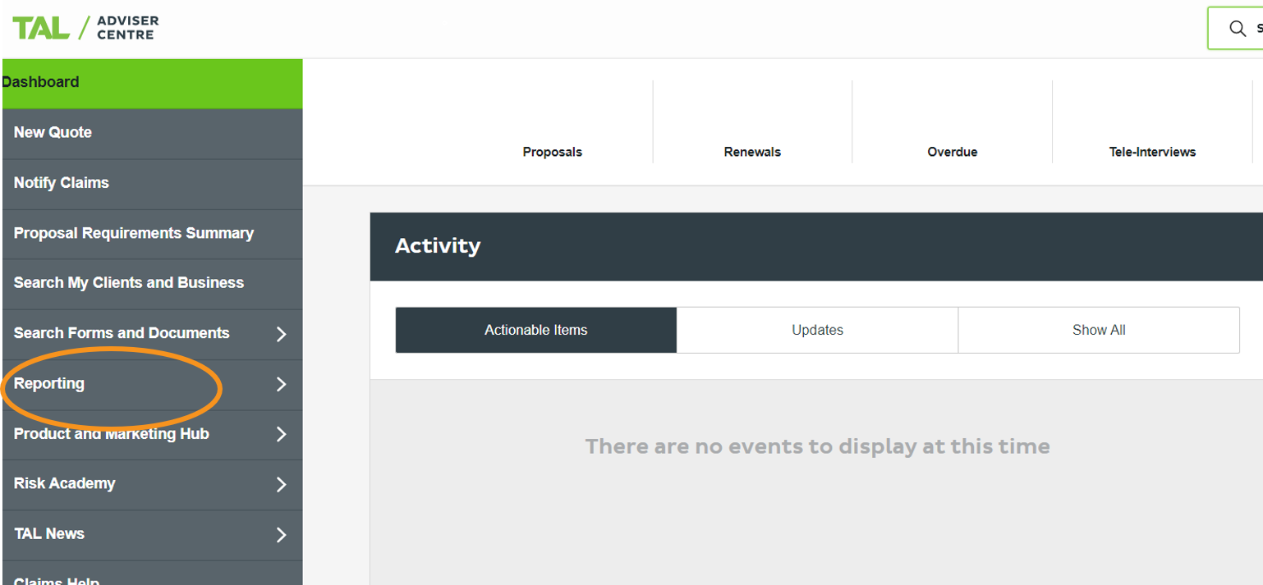Expand the Risk Academy chevron
Viewport: 1263px width, 585px height.
click(281, 484)
